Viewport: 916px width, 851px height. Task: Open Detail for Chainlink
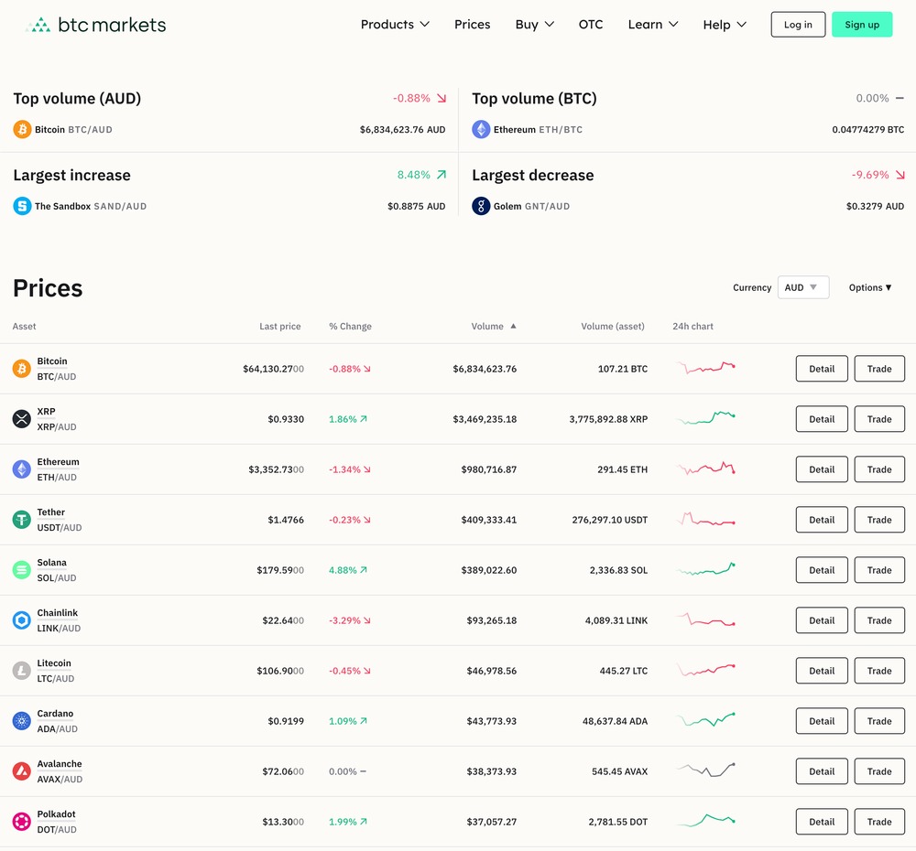(x=822, y=619)
